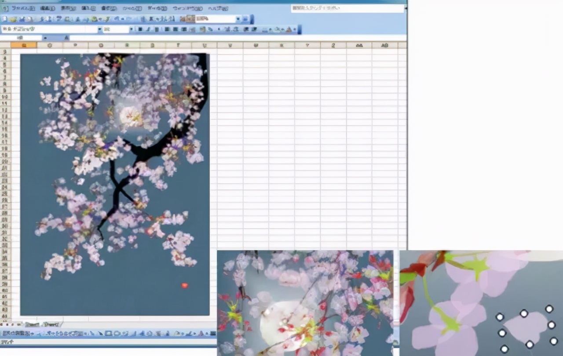The image size is (563, 356).
Task: Click the Borders icon in formatting toolbar
Action: pos(265,29)
